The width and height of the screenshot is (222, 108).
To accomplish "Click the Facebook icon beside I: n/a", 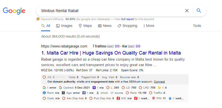I will tap(84, 93).
